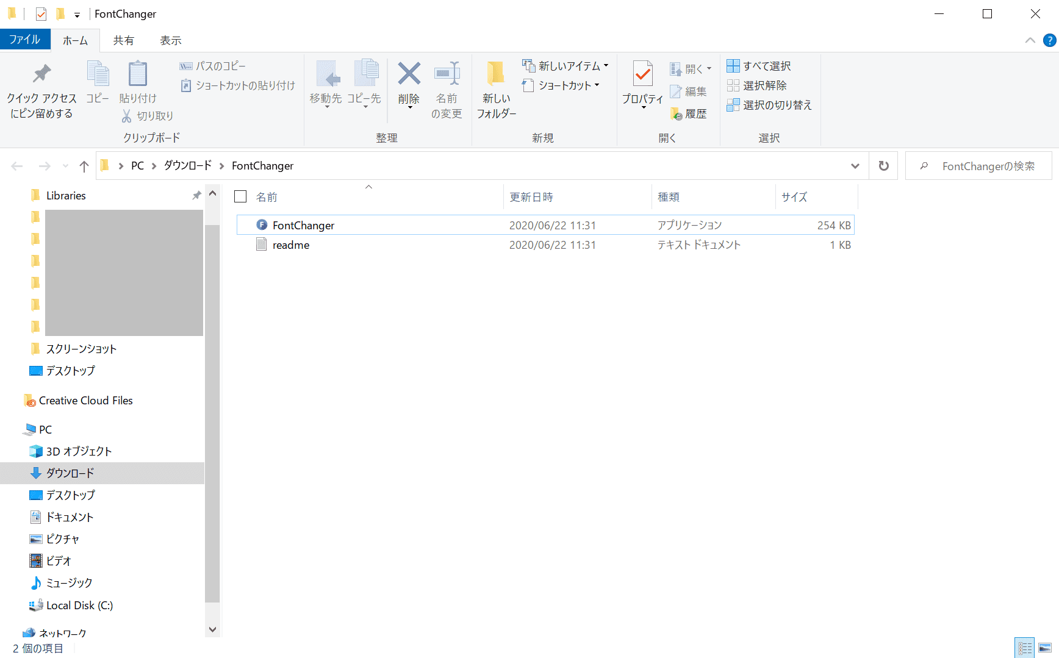Select PC in the navigation tree
Image resolution: width=1059 pixels, height=658 pixels.
coord(45,429)
